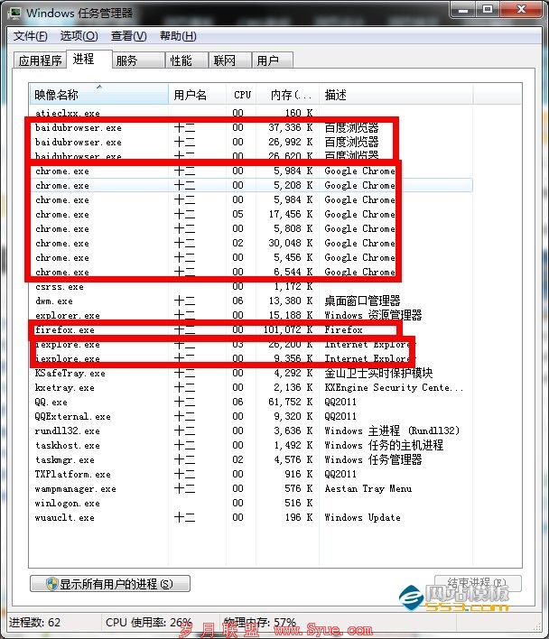549x639 pixels.
Task: Select the QQ.exe process
Action: 251,403
